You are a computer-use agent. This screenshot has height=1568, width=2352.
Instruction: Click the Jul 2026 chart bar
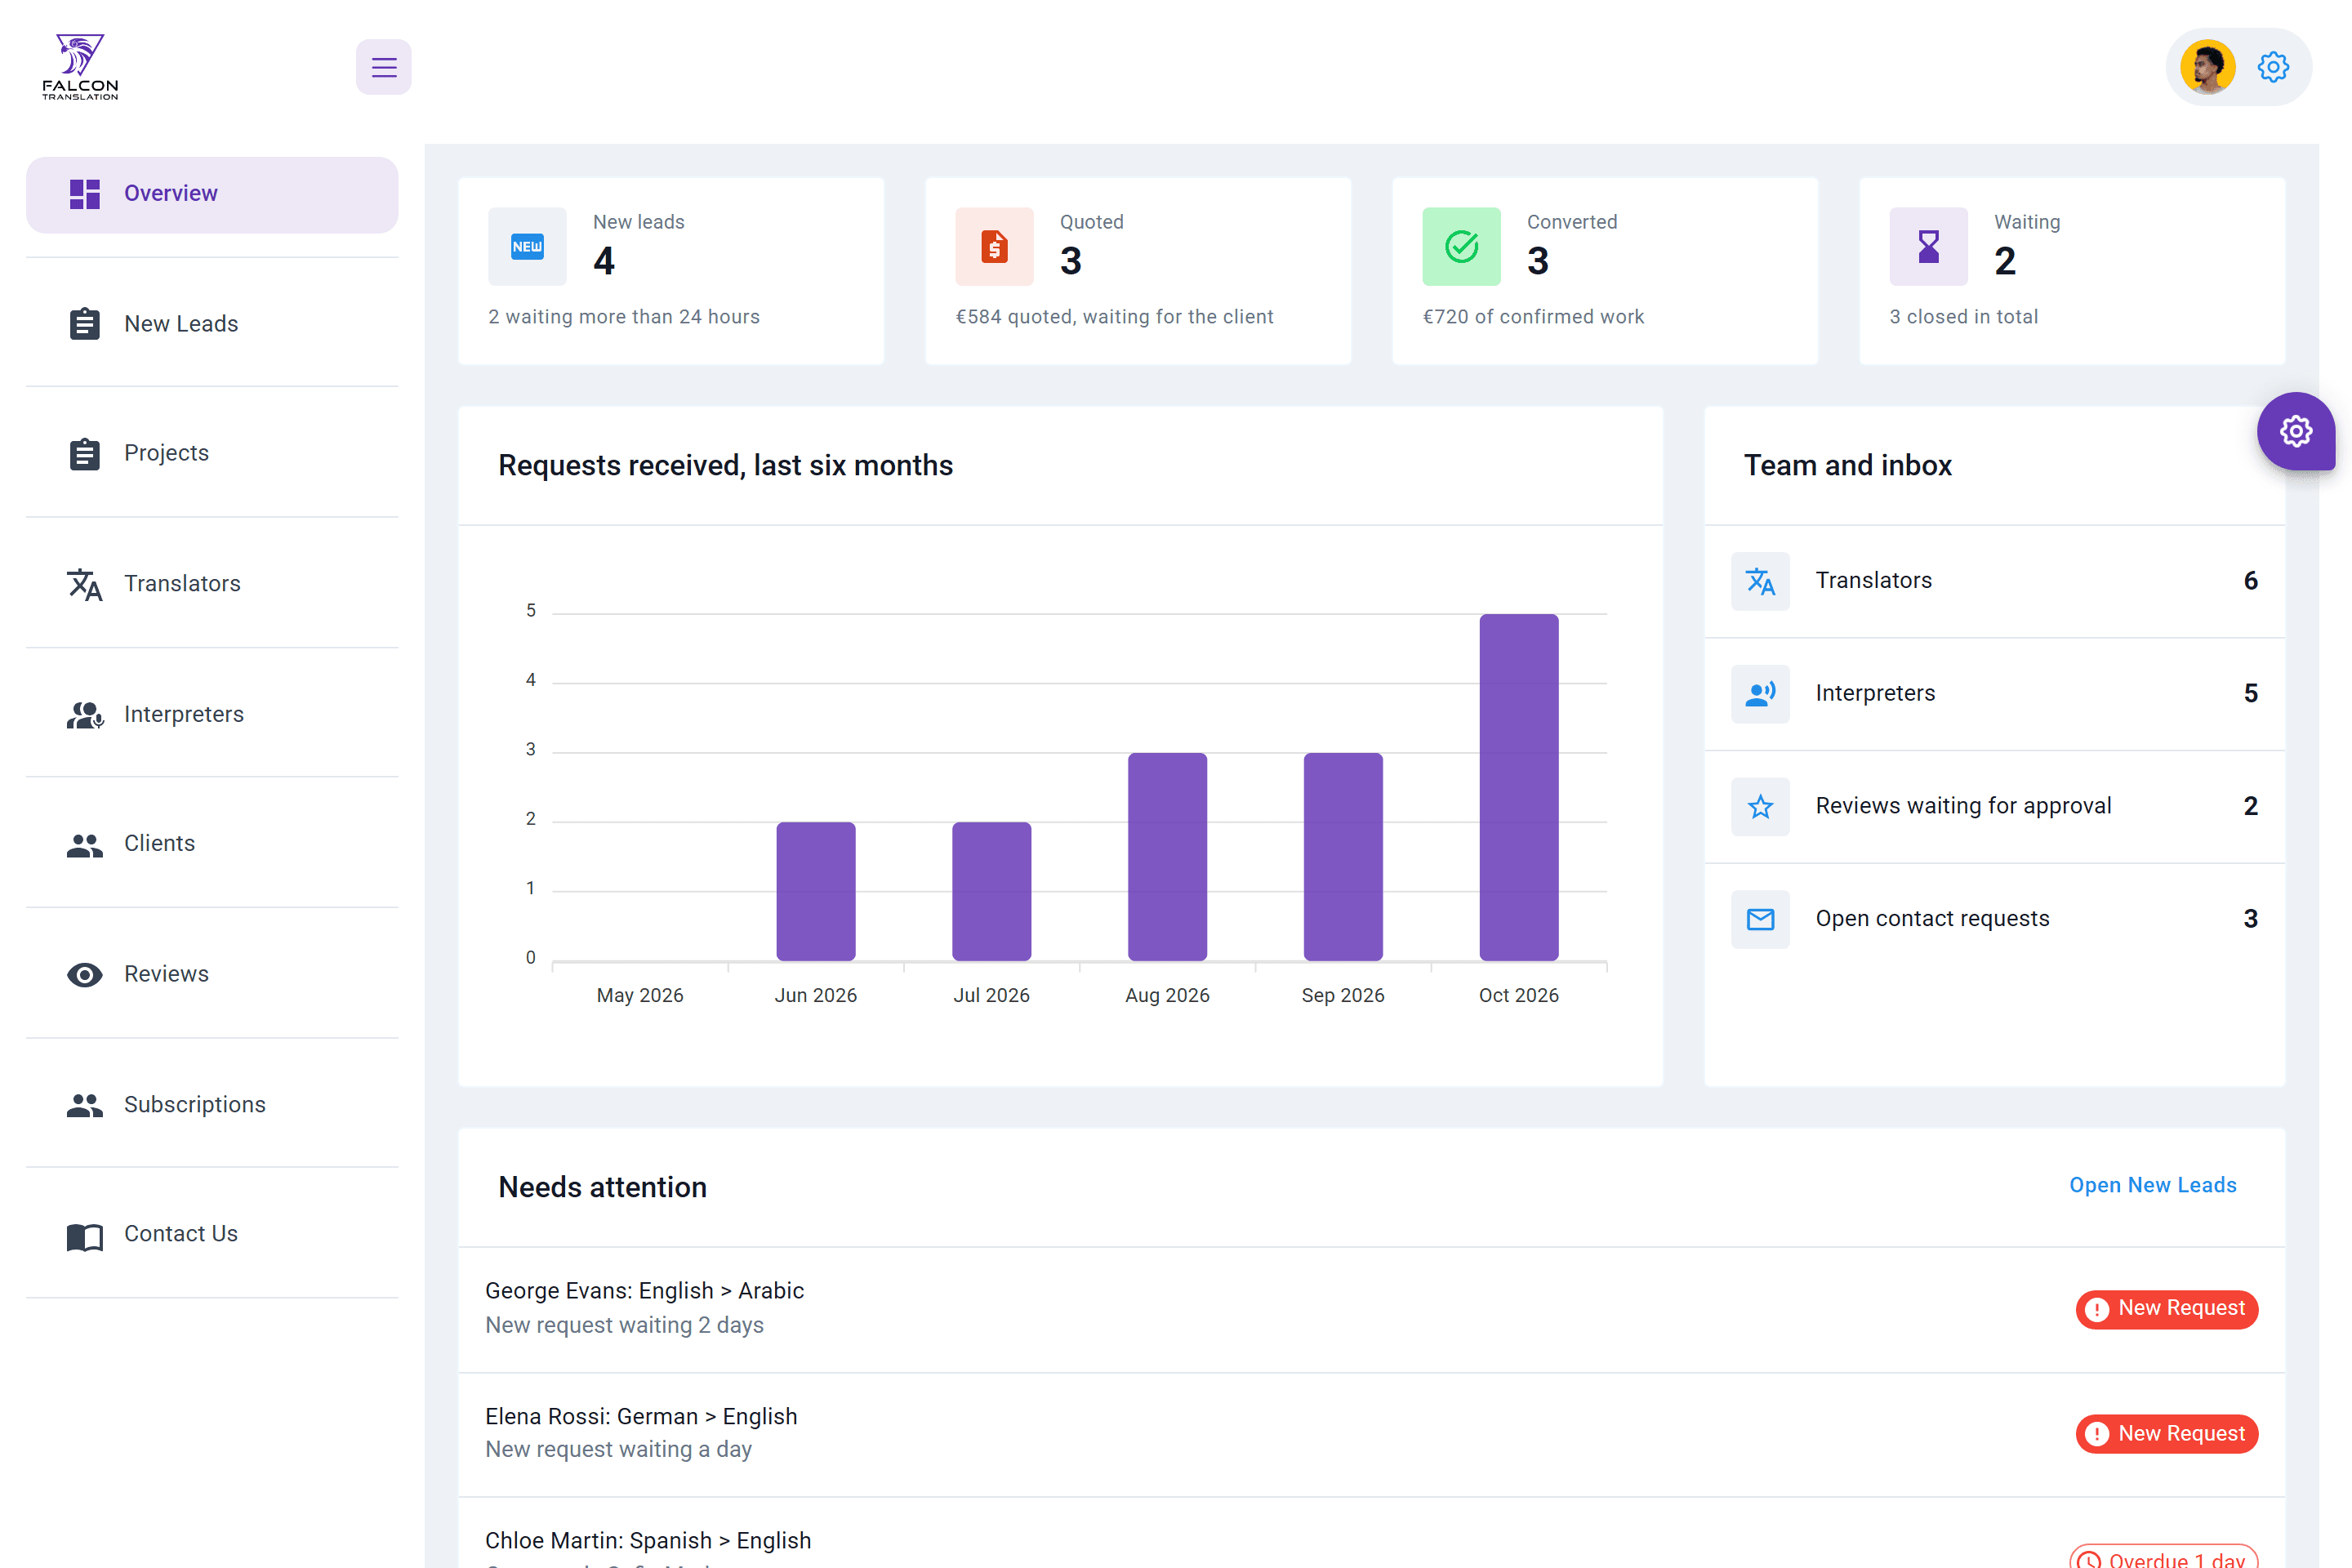[991, 891]
